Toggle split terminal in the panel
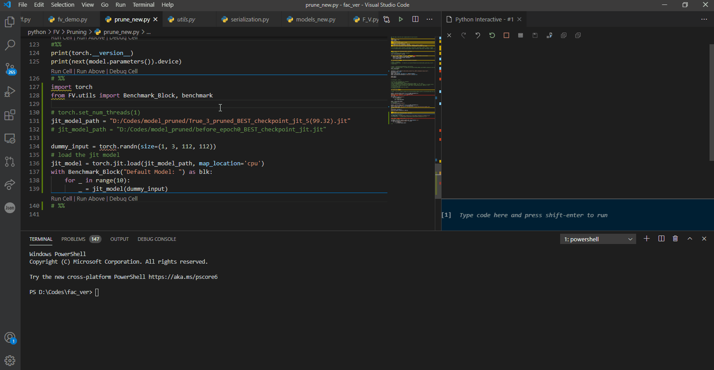Image resolution: width=714 pixels, height=370 pixels. tap(661, 239)
